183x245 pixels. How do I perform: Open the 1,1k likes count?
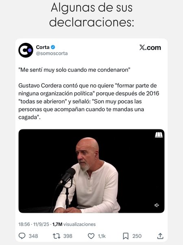click(102, 236)
